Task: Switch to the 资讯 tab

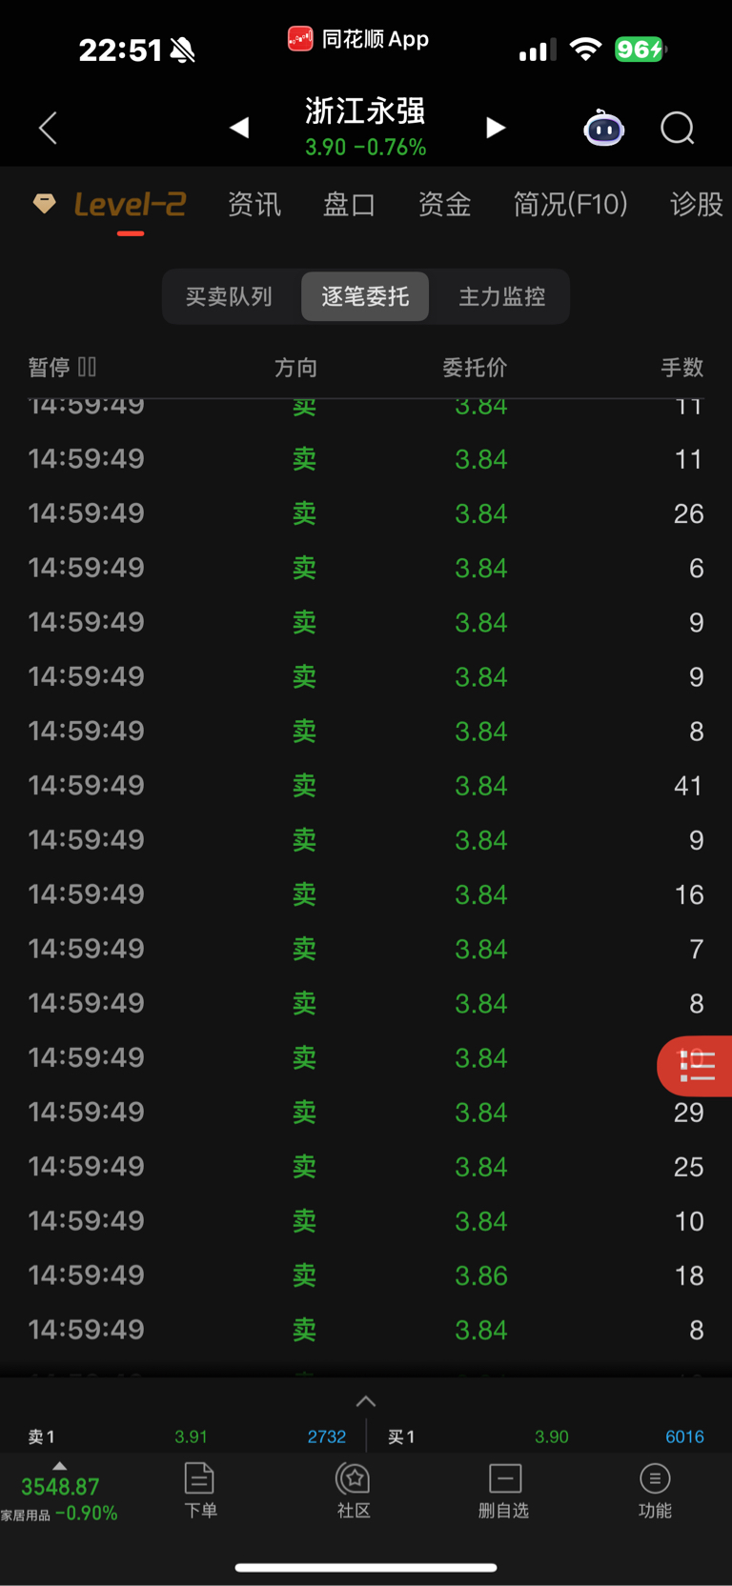Action: pos(254,204)
